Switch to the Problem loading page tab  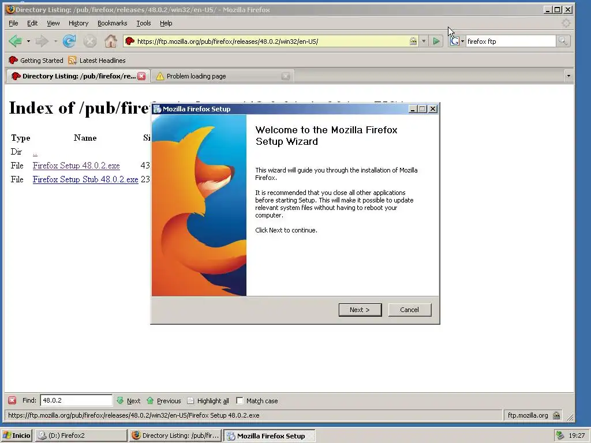tap(222, 76)
